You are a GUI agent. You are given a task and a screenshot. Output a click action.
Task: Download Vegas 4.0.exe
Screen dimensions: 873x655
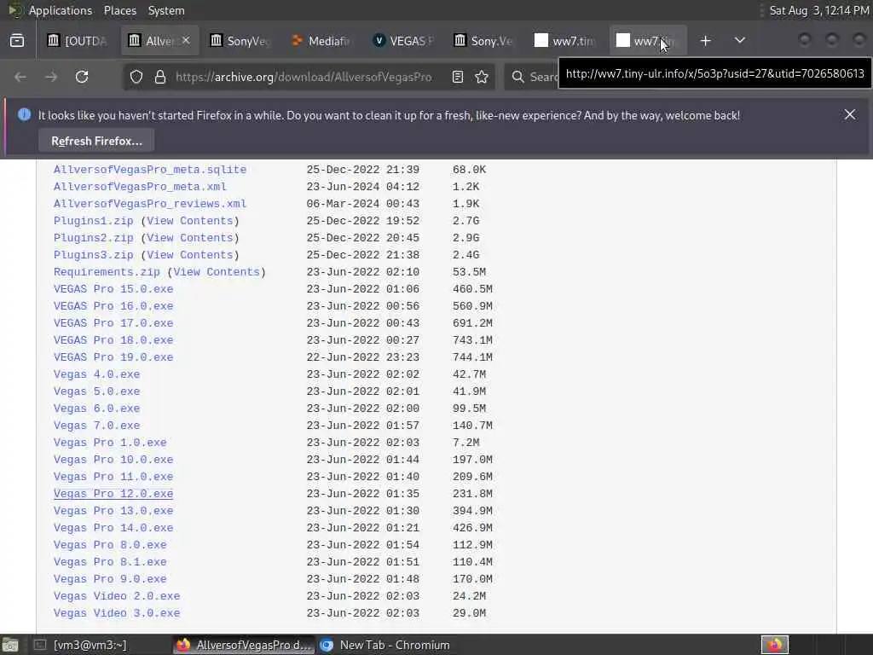(x=97, y=374)
